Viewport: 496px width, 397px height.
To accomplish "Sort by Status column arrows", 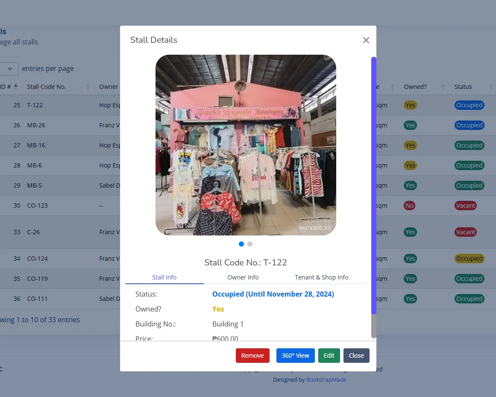I will pyautogui.click(x=491, y=87).
